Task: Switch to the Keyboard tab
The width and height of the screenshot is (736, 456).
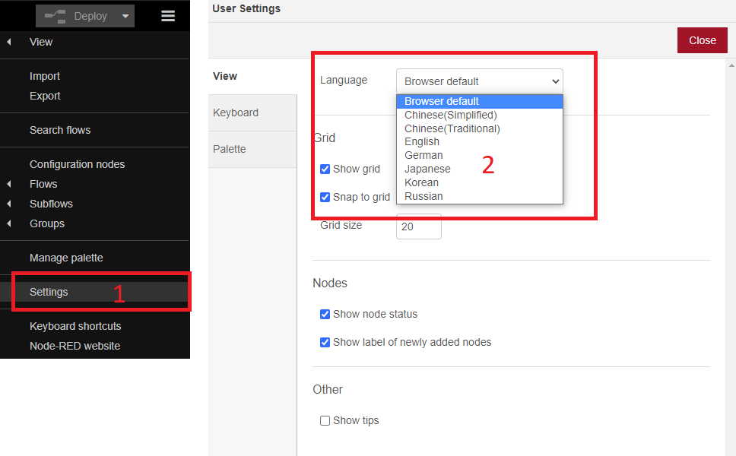Action: [x=236, y=112]
